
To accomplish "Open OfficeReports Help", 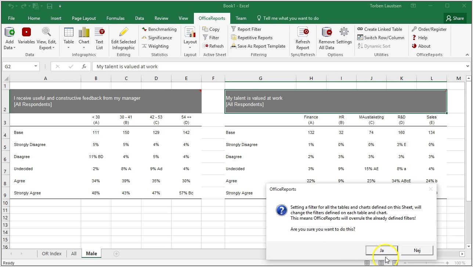I will [419, 38].
